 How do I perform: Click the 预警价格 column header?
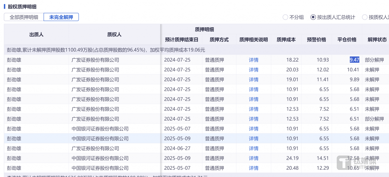(x=316, y=40)
